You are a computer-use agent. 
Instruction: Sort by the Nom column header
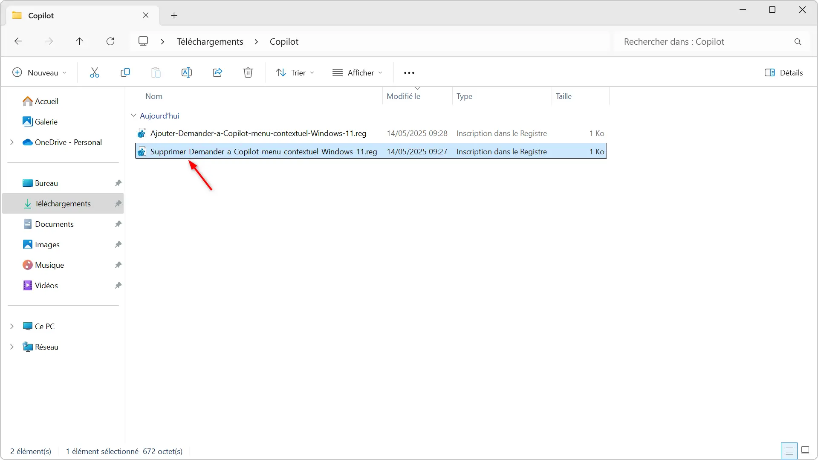154,96
